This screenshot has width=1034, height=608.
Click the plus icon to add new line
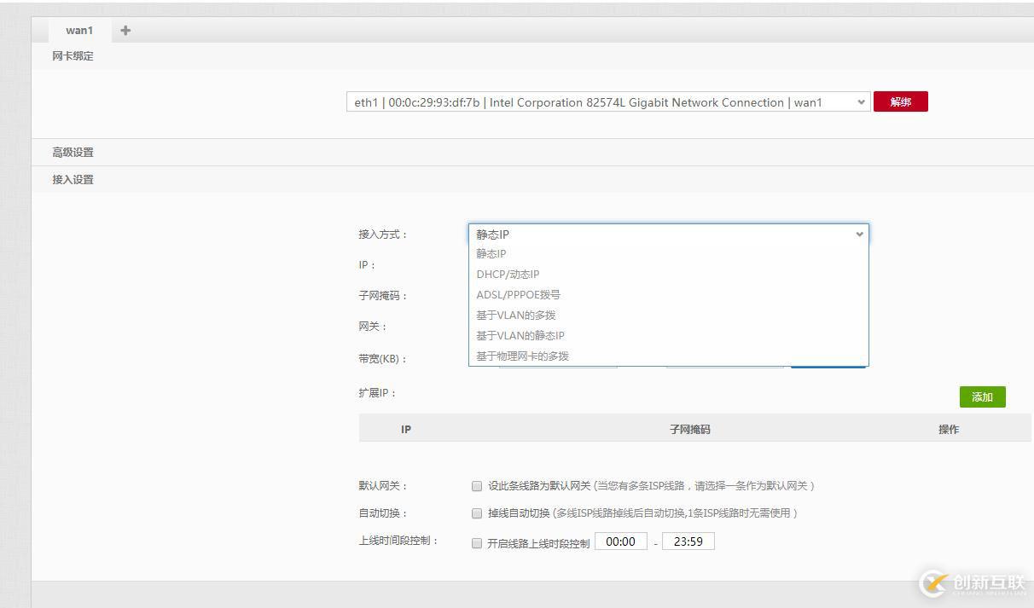coord(125,30)
